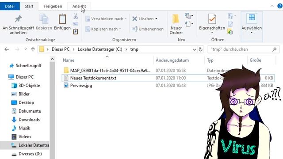Screen dimensions: 283x159
Task: Pin folder to Schnellzugriff
Action: tap(18, 24)
